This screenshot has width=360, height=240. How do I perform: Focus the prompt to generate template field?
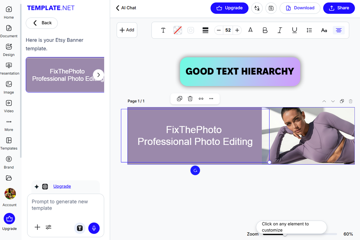click(65, 205)
